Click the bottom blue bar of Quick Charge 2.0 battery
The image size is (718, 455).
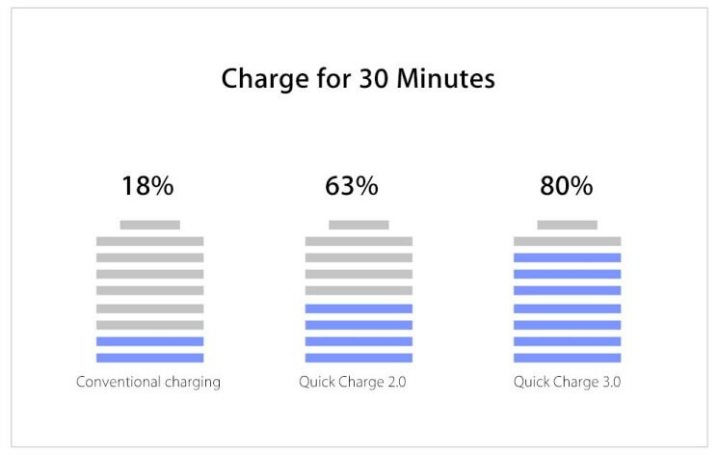point(359,358)
